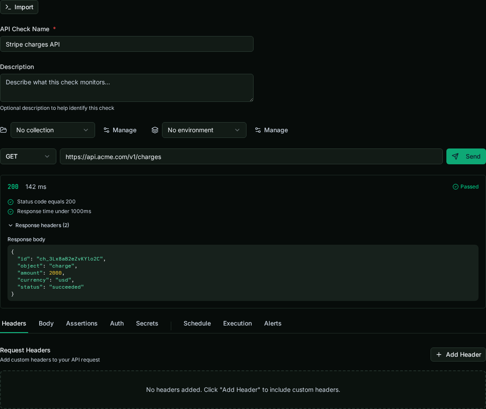
Task: Open the No collection dropdown
Action: [53, 130]
